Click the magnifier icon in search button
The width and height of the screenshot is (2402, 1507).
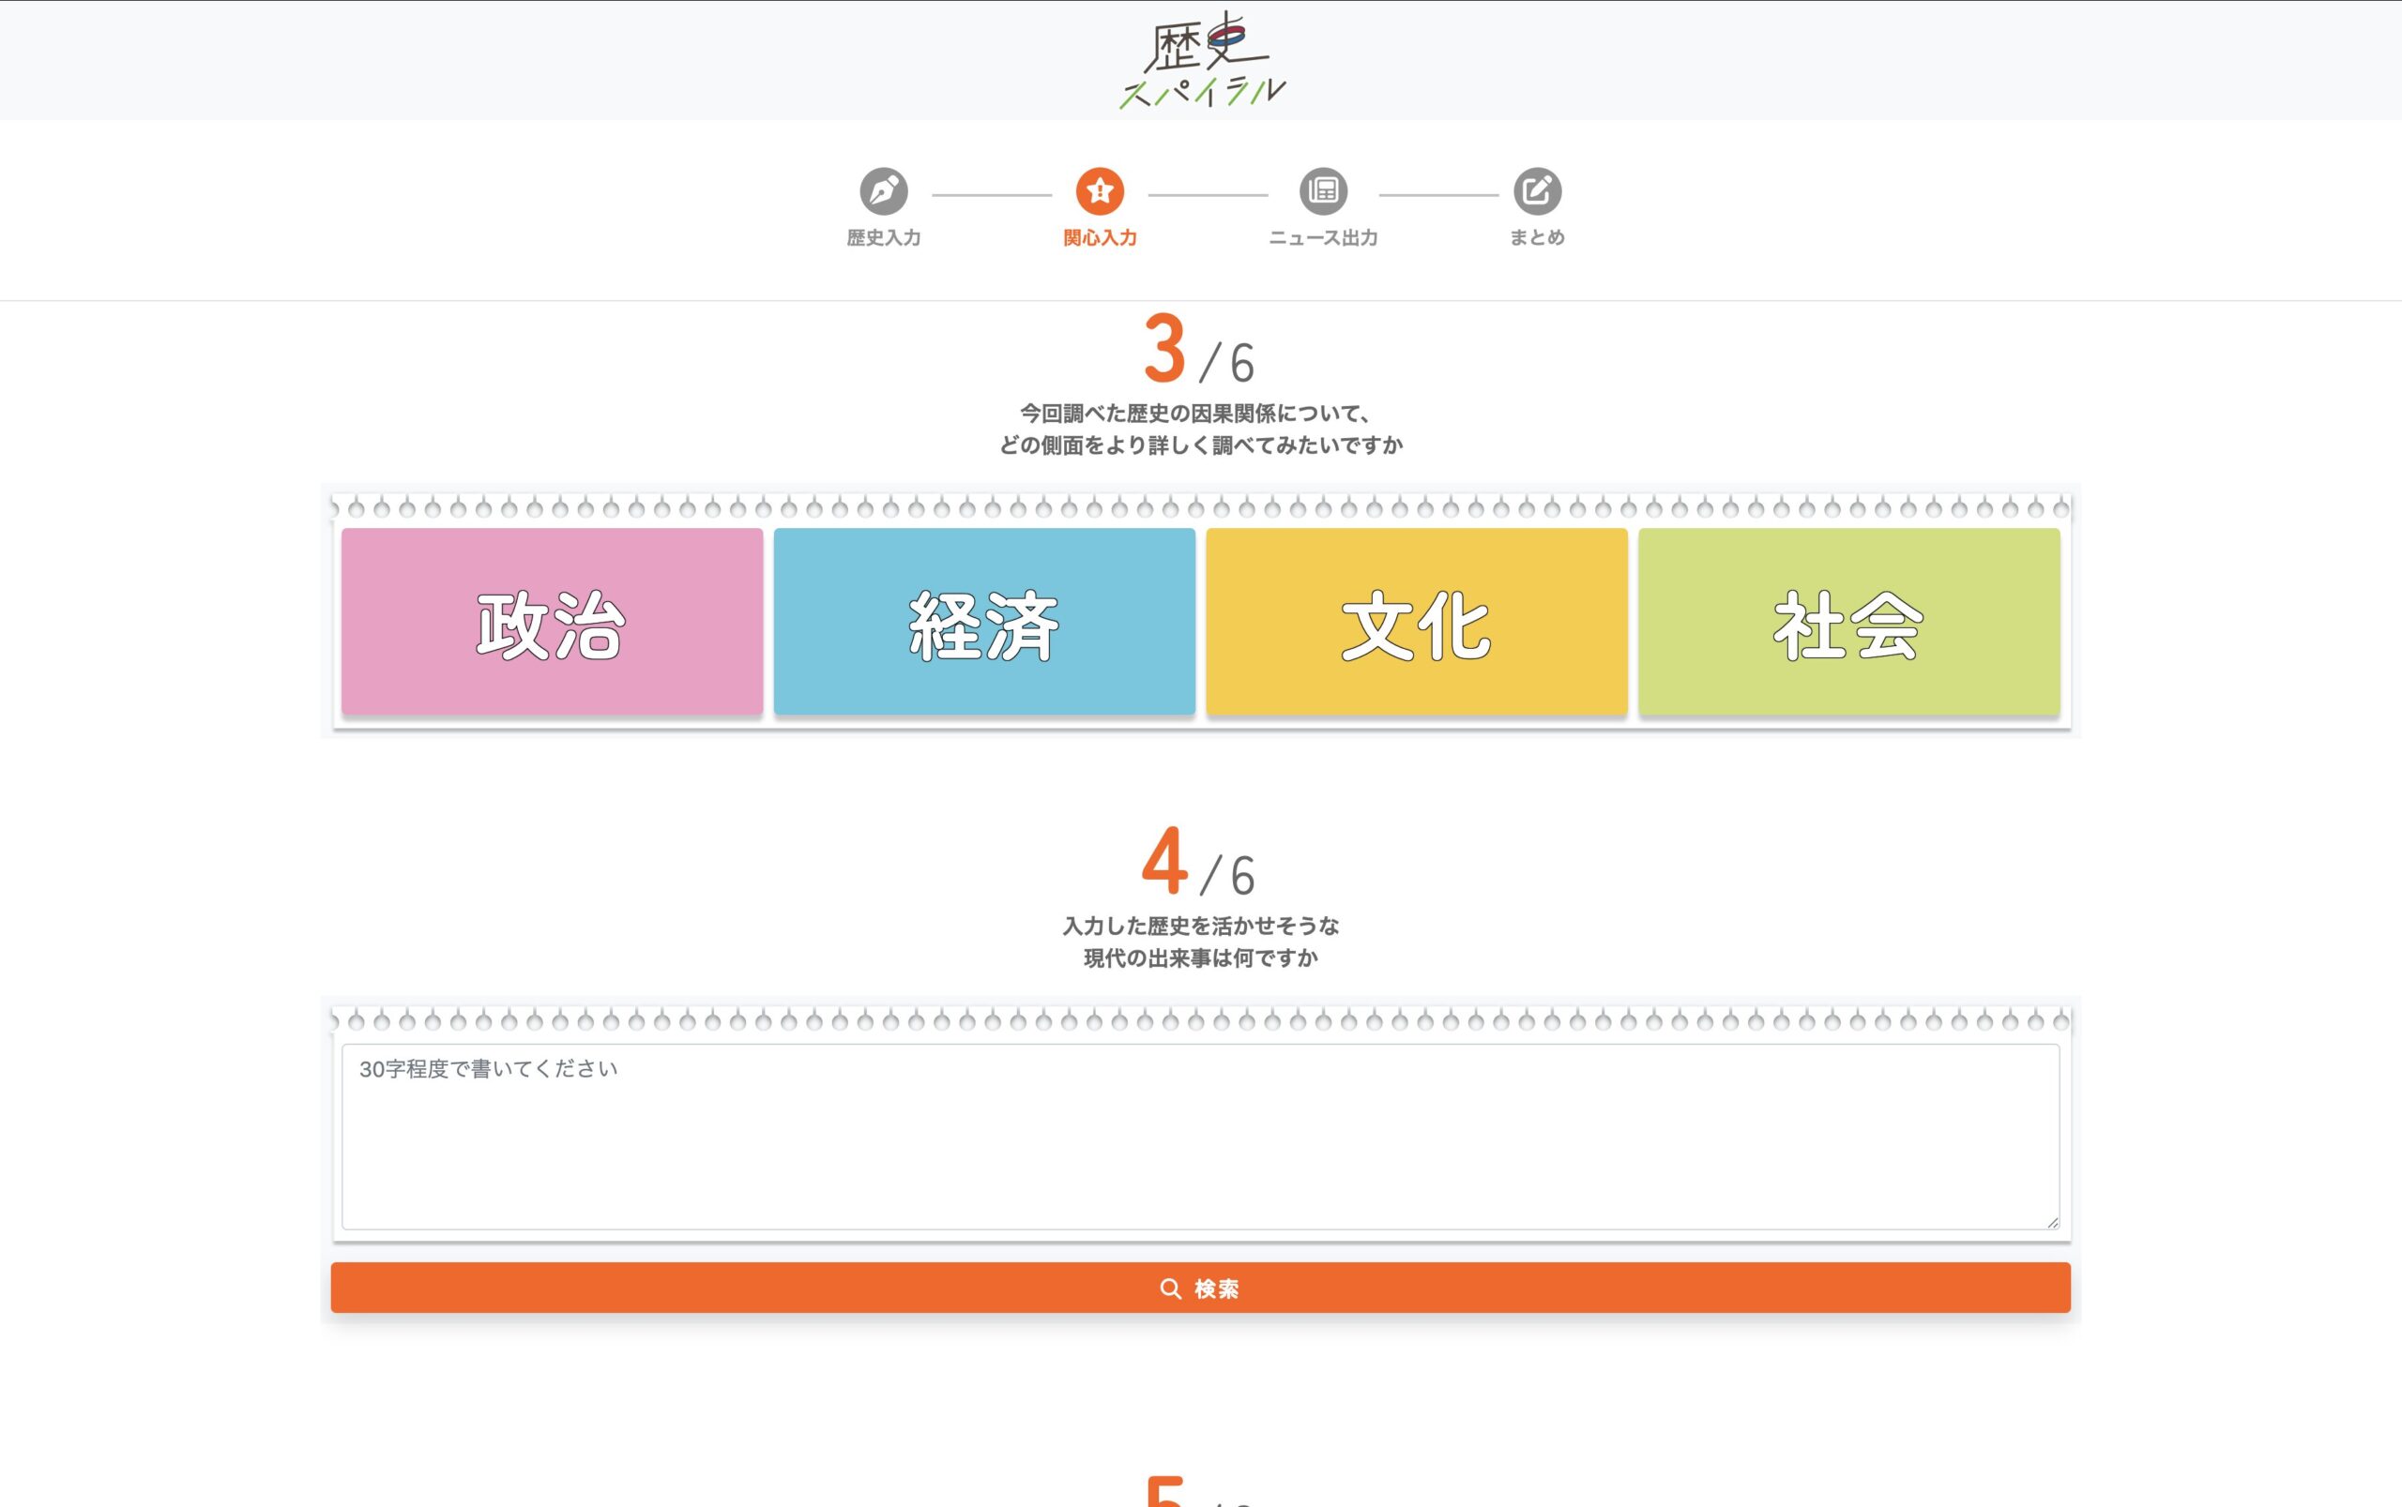pos(1171,1288)
